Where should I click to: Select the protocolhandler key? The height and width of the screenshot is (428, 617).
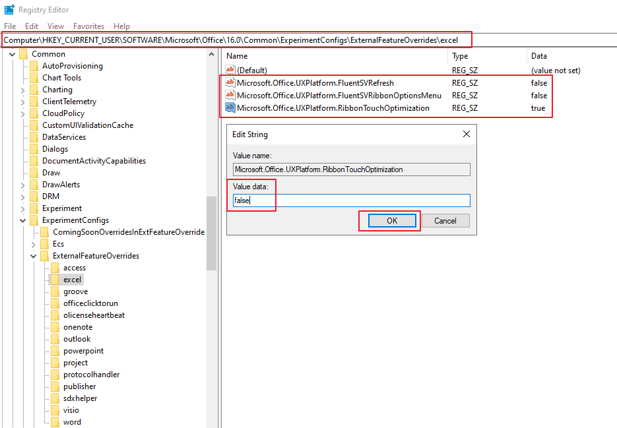pyautogui.click(x=91, y=375)
